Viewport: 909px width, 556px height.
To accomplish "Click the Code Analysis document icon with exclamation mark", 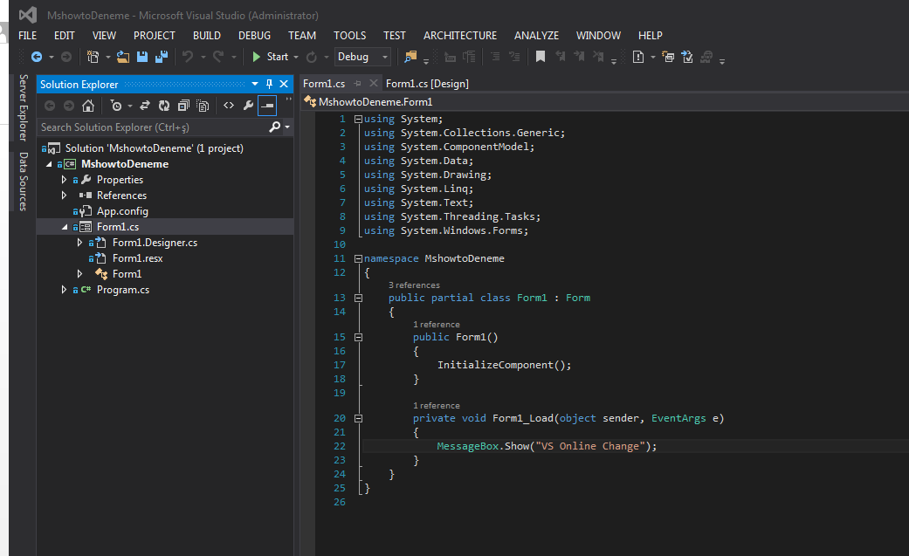I will click(x=637, y=57).
